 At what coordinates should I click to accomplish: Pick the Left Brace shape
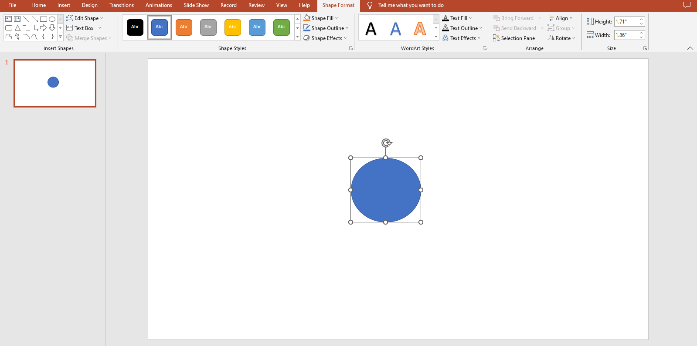(44, 37)
